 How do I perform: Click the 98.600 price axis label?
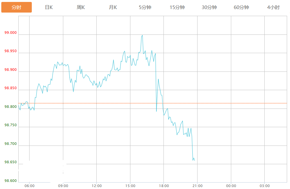click(x=11, y=181)
